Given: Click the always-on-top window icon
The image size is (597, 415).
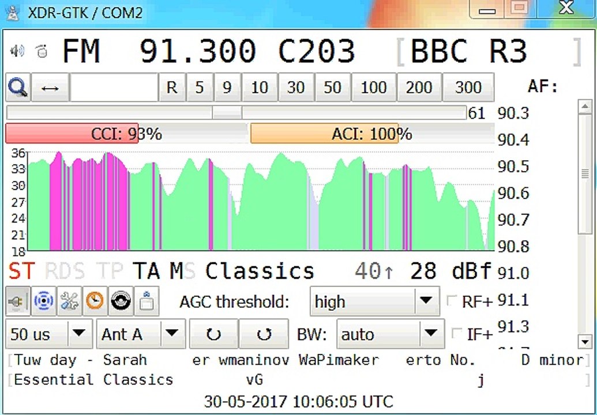Looking at the screenshot, I should (x=147, y=301).
